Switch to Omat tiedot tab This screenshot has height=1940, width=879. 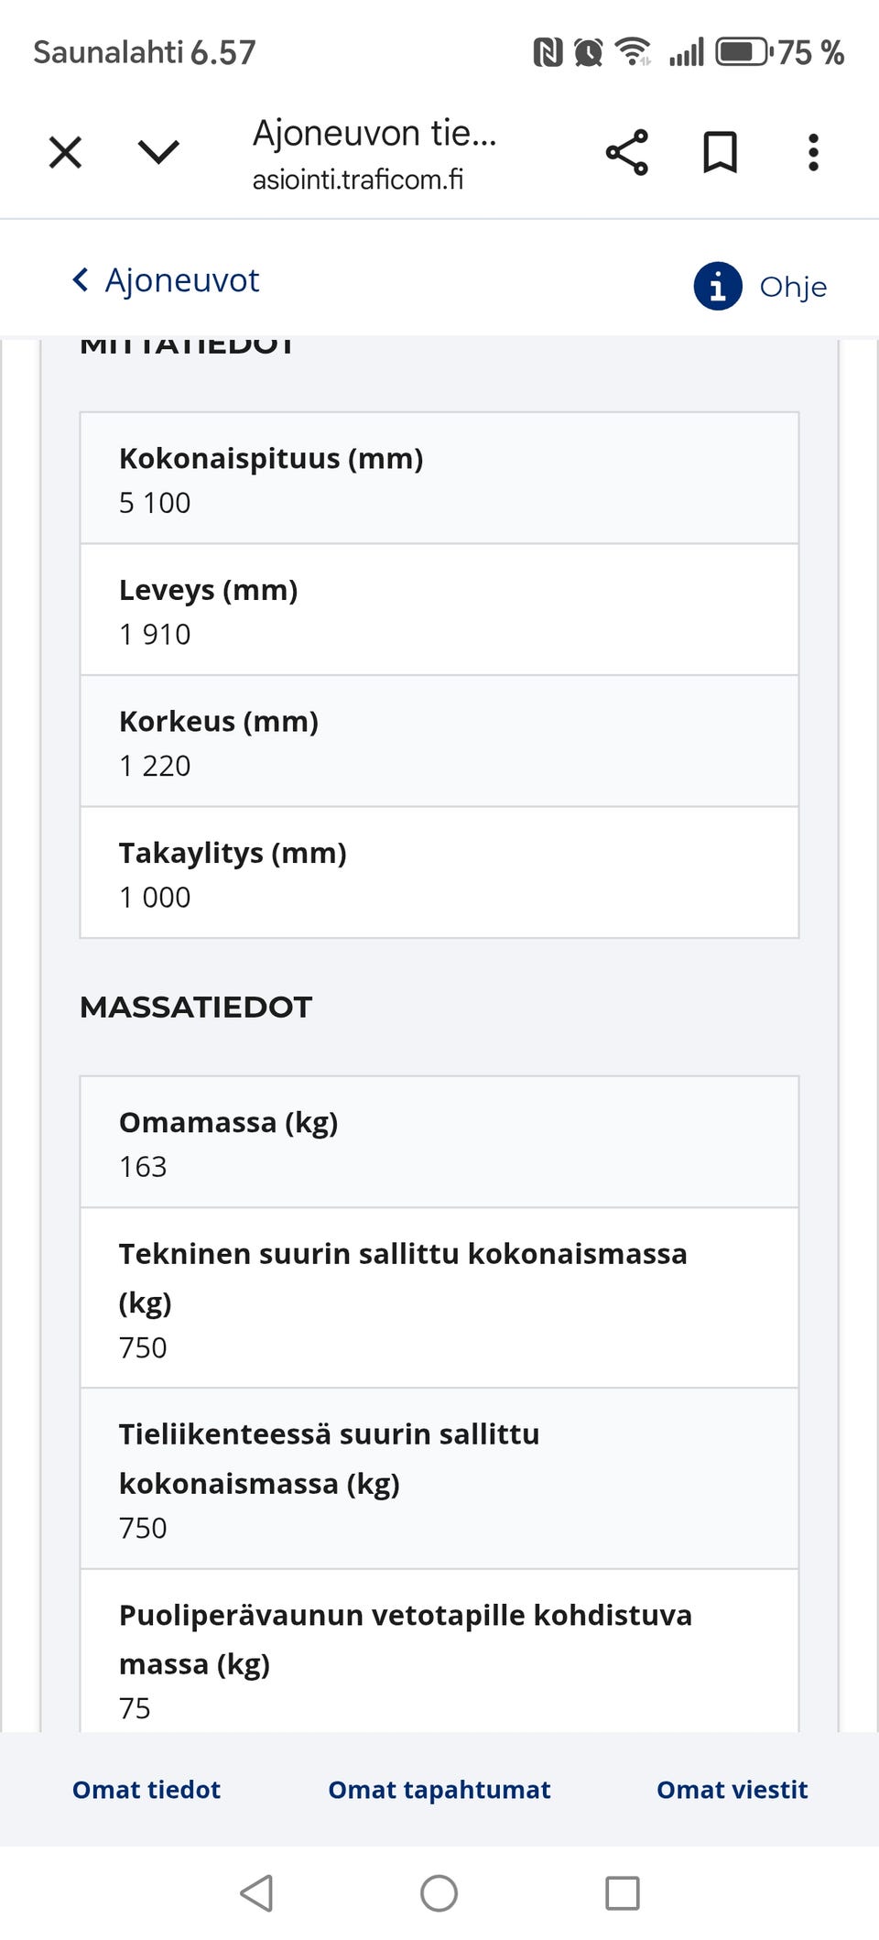(146, 1789)
